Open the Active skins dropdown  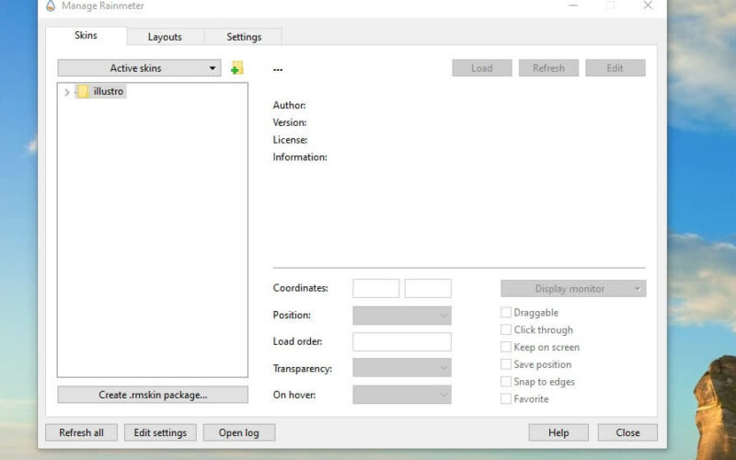140,68
